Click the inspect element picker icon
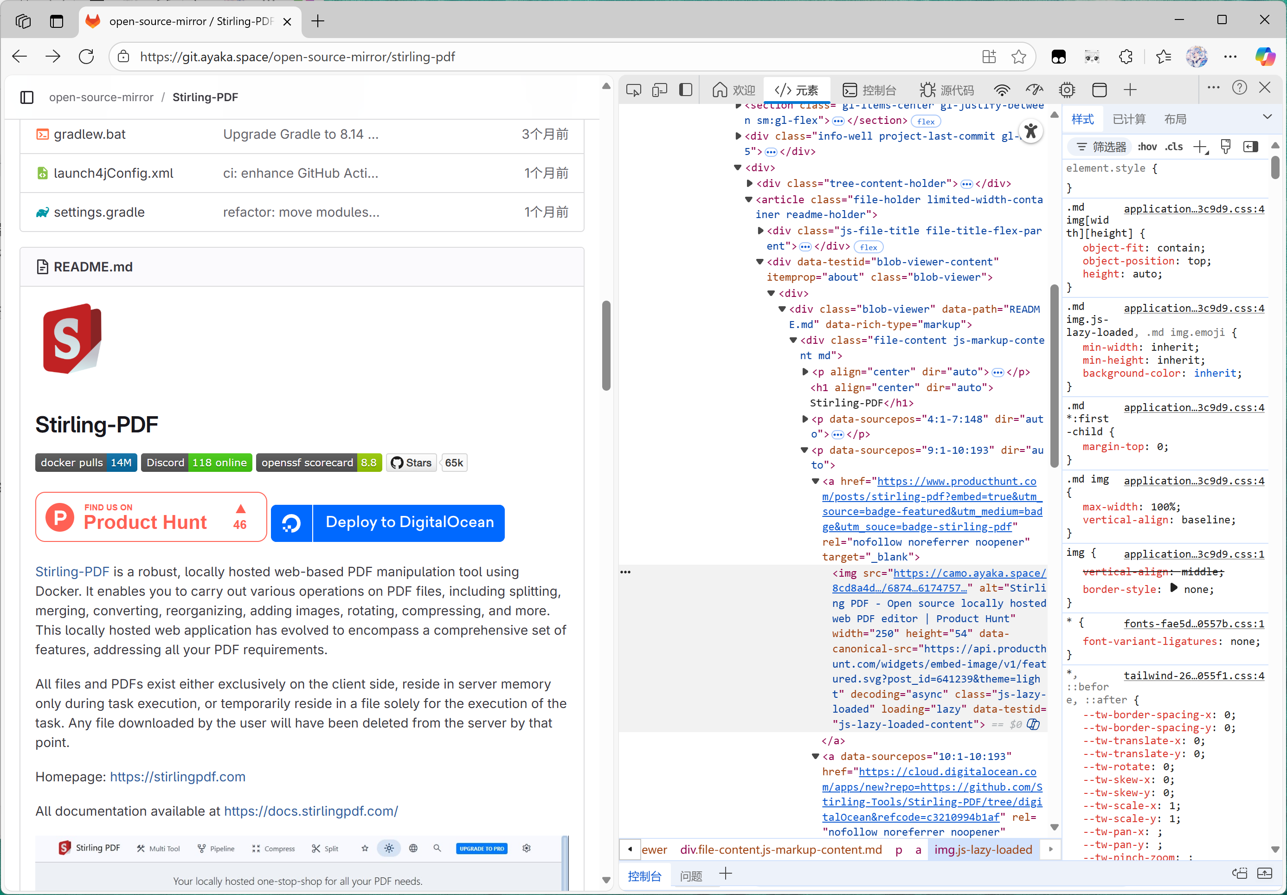Screen dimensions: 1287x895 pos(633,90)
